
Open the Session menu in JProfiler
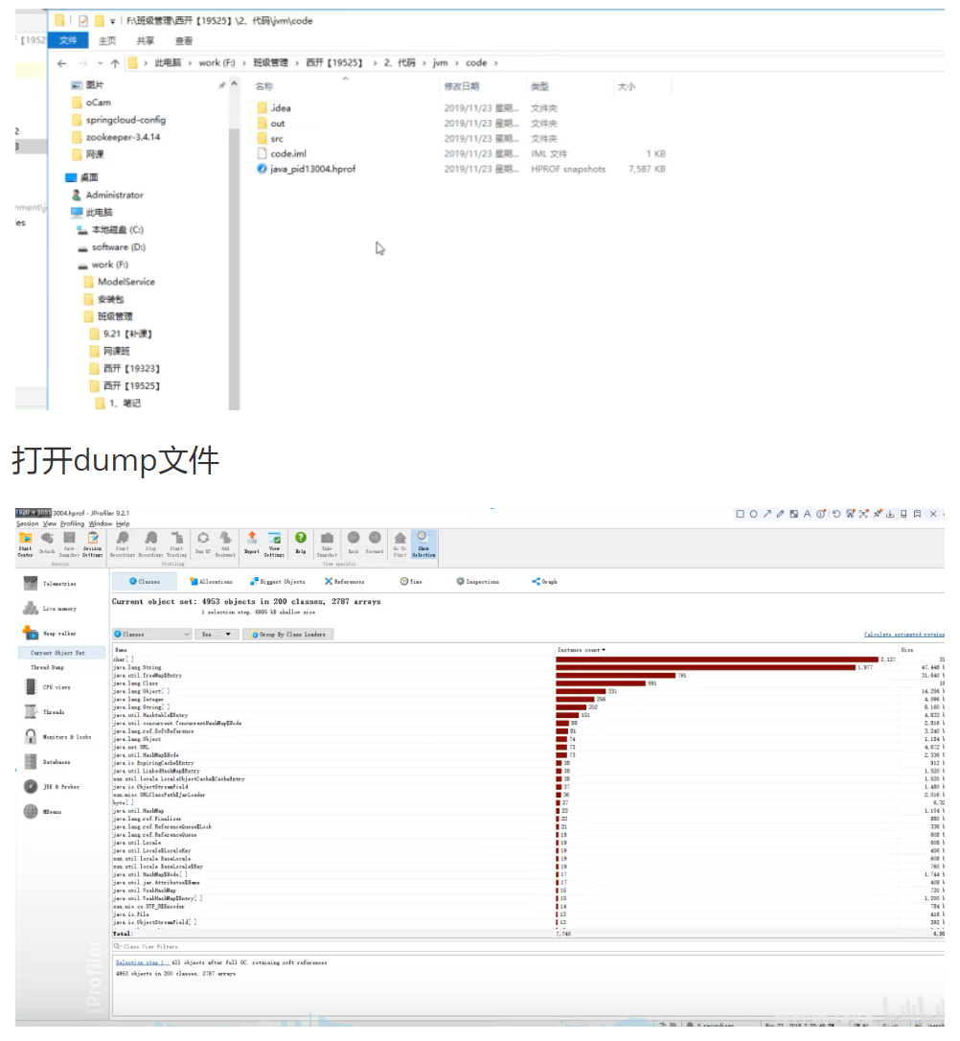tap(27, 523)
